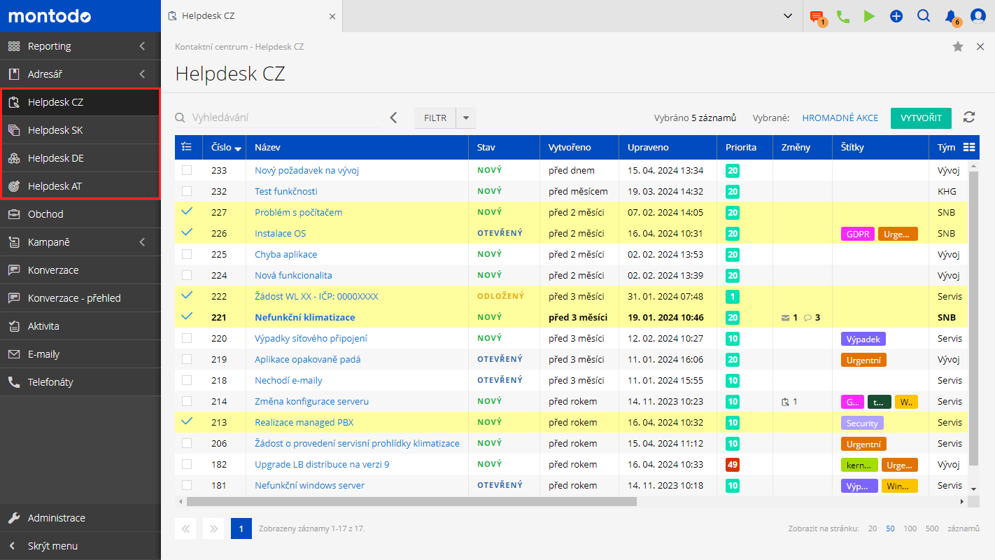Click the green phone call icon

tap(842, 16)
